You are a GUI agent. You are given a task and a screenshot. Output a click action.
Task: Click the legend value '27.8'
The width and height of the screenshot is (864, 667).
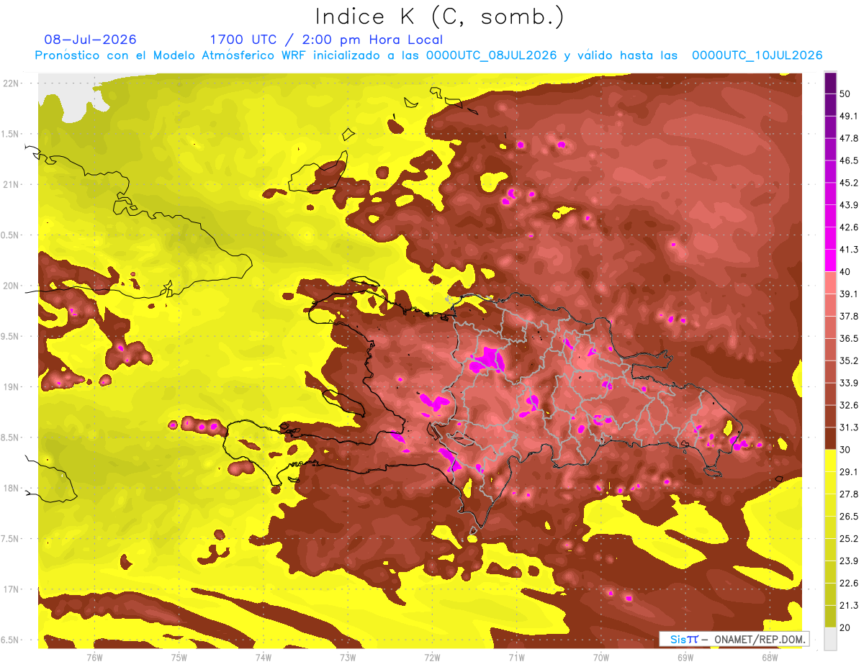(848, 494)
